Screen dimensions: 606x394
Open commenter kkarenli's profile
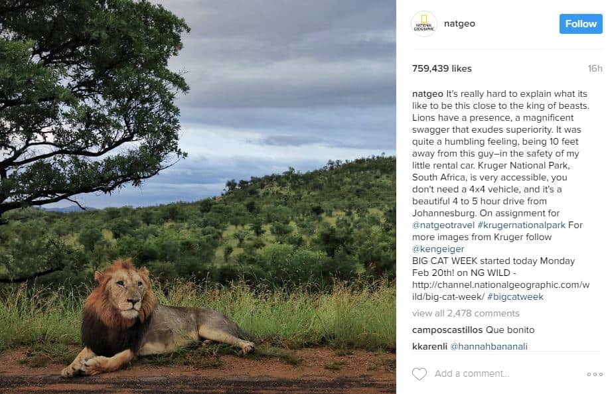430,346
